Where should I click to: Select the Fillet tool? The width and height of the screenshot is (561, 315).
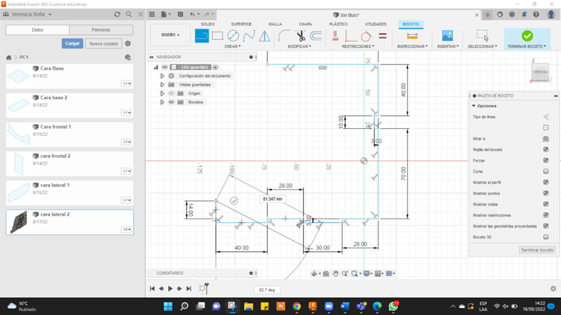point(284,36)
